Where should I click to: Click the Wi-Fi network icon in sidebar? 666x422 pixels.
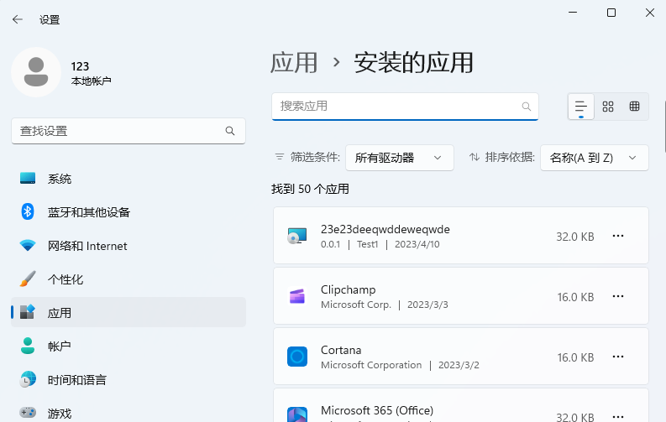[28, 245]
